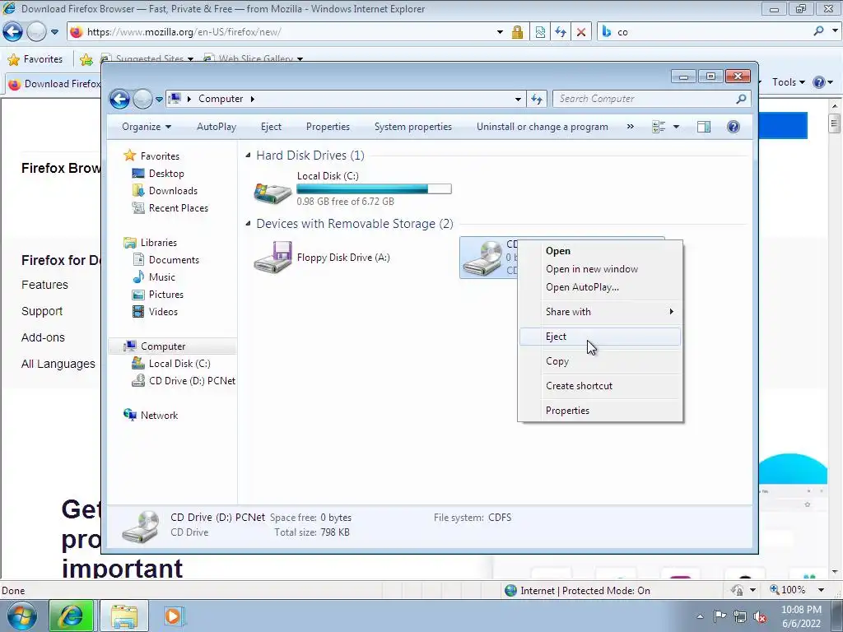843x632 pixels.
Task: Choose Create shortcut menu entry
Action: click(600, 386)
